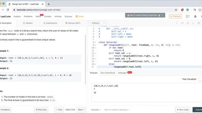Screen dimensions: 202x113
Task: Open the media queue icon in the browser toolbar
Action: coord(195,10)
